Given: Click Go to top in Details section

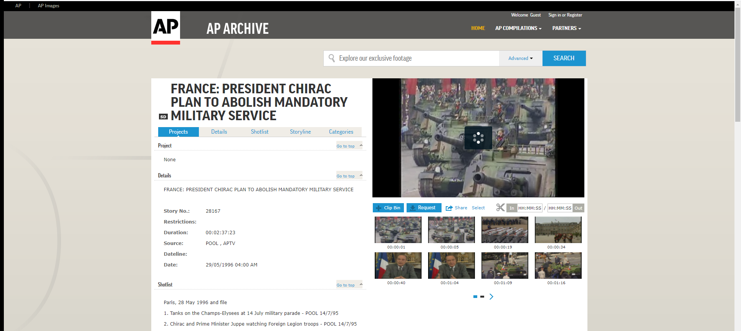Looking at the screenshot, I should 346,176.
